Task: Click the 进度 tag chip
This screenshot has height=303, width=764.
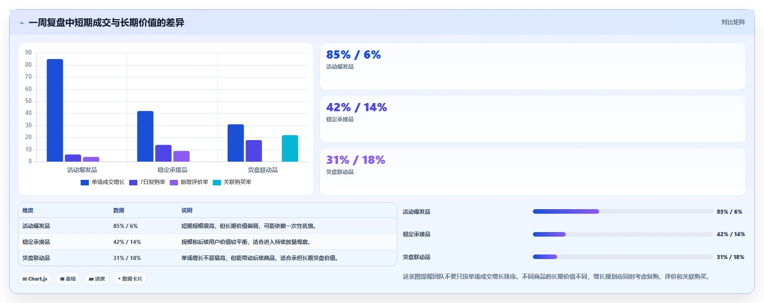Action: tap(97, 279)
